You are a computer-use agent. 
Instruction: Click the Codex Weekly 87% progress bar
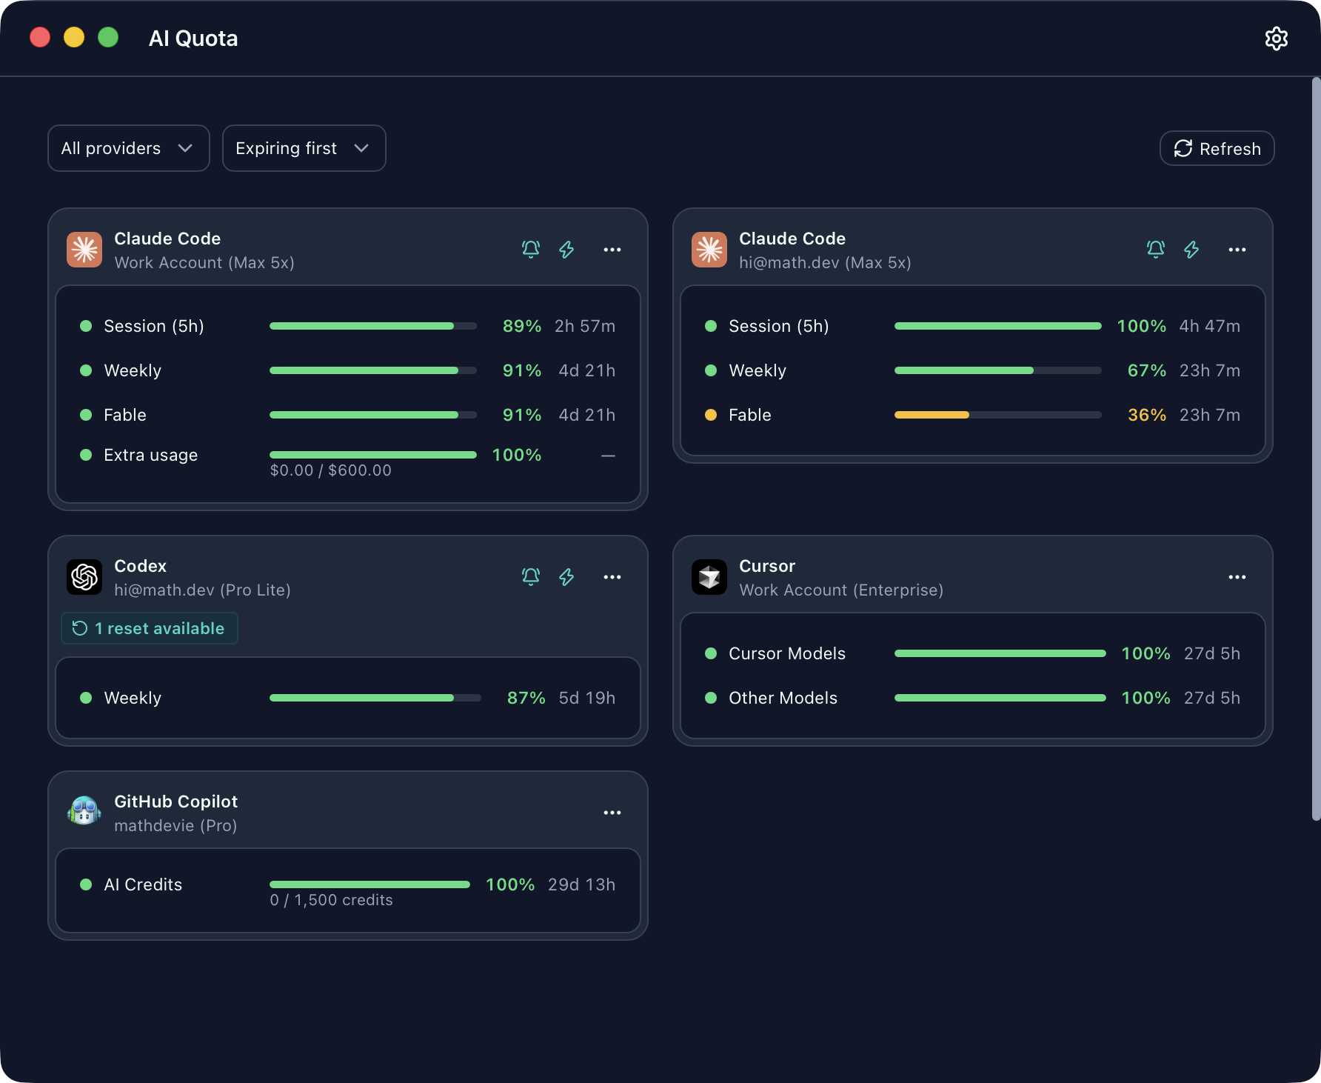click(x=375, y=698)
